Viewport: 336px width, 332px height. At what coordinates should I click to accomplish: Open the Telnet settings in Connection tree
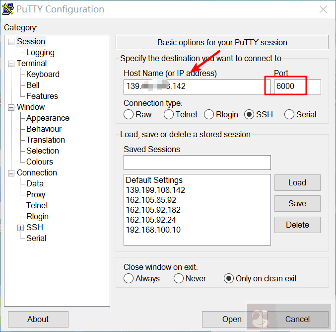[37, 206]
